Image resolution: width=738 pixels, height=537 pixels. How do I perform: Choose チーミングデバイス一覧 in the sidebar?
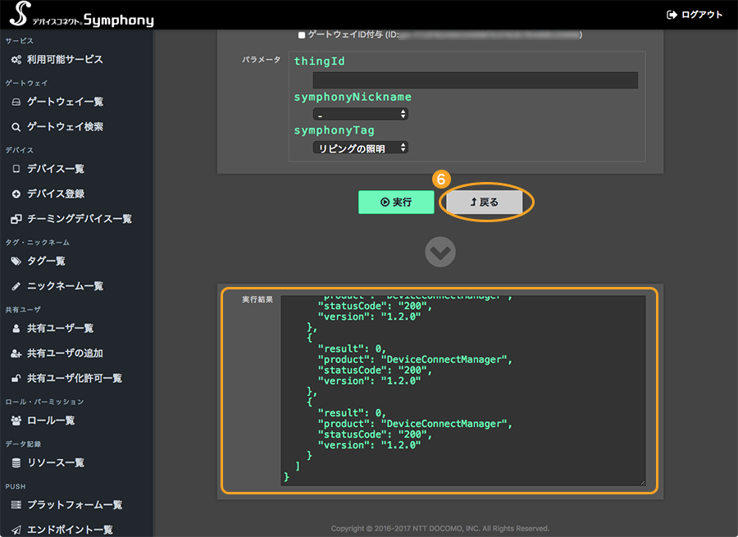coord(79,219)
